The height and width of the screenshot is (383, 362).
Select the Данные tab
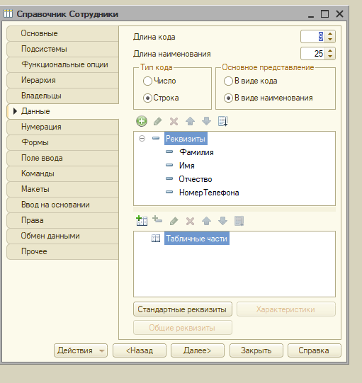[x=63, y=111]
